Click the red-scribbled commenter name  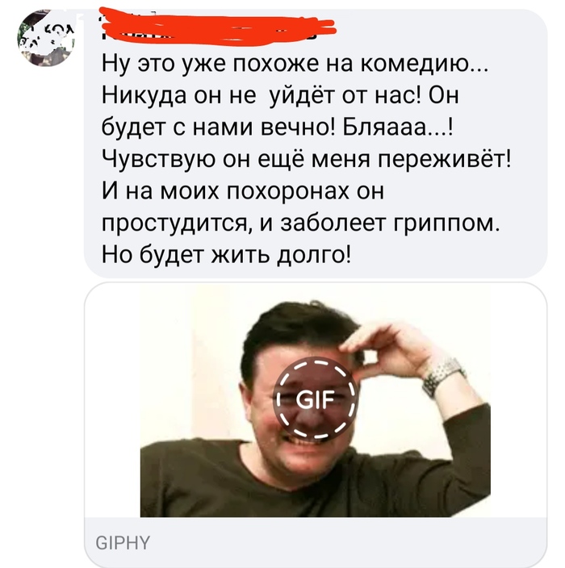(x=217, y=26)
